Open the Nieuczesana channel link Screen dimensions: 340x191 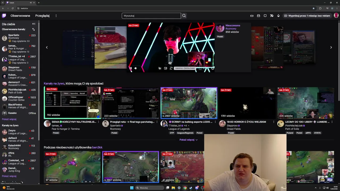pos(233,25)
